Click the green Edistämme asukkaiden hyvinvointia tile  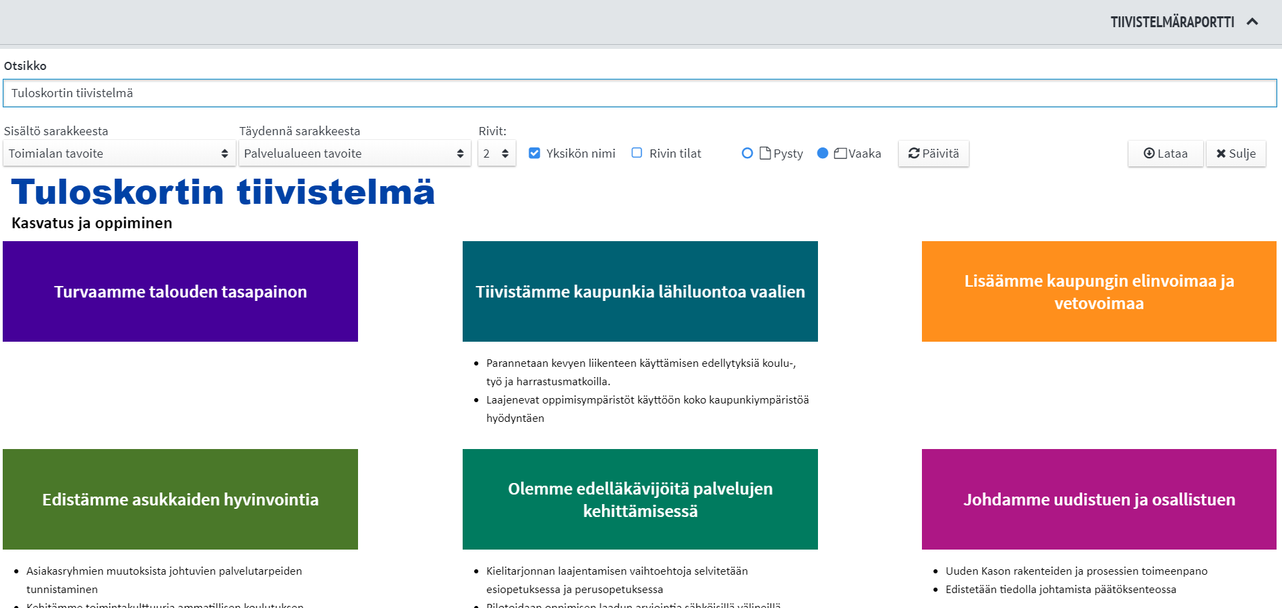coord(180,499)
